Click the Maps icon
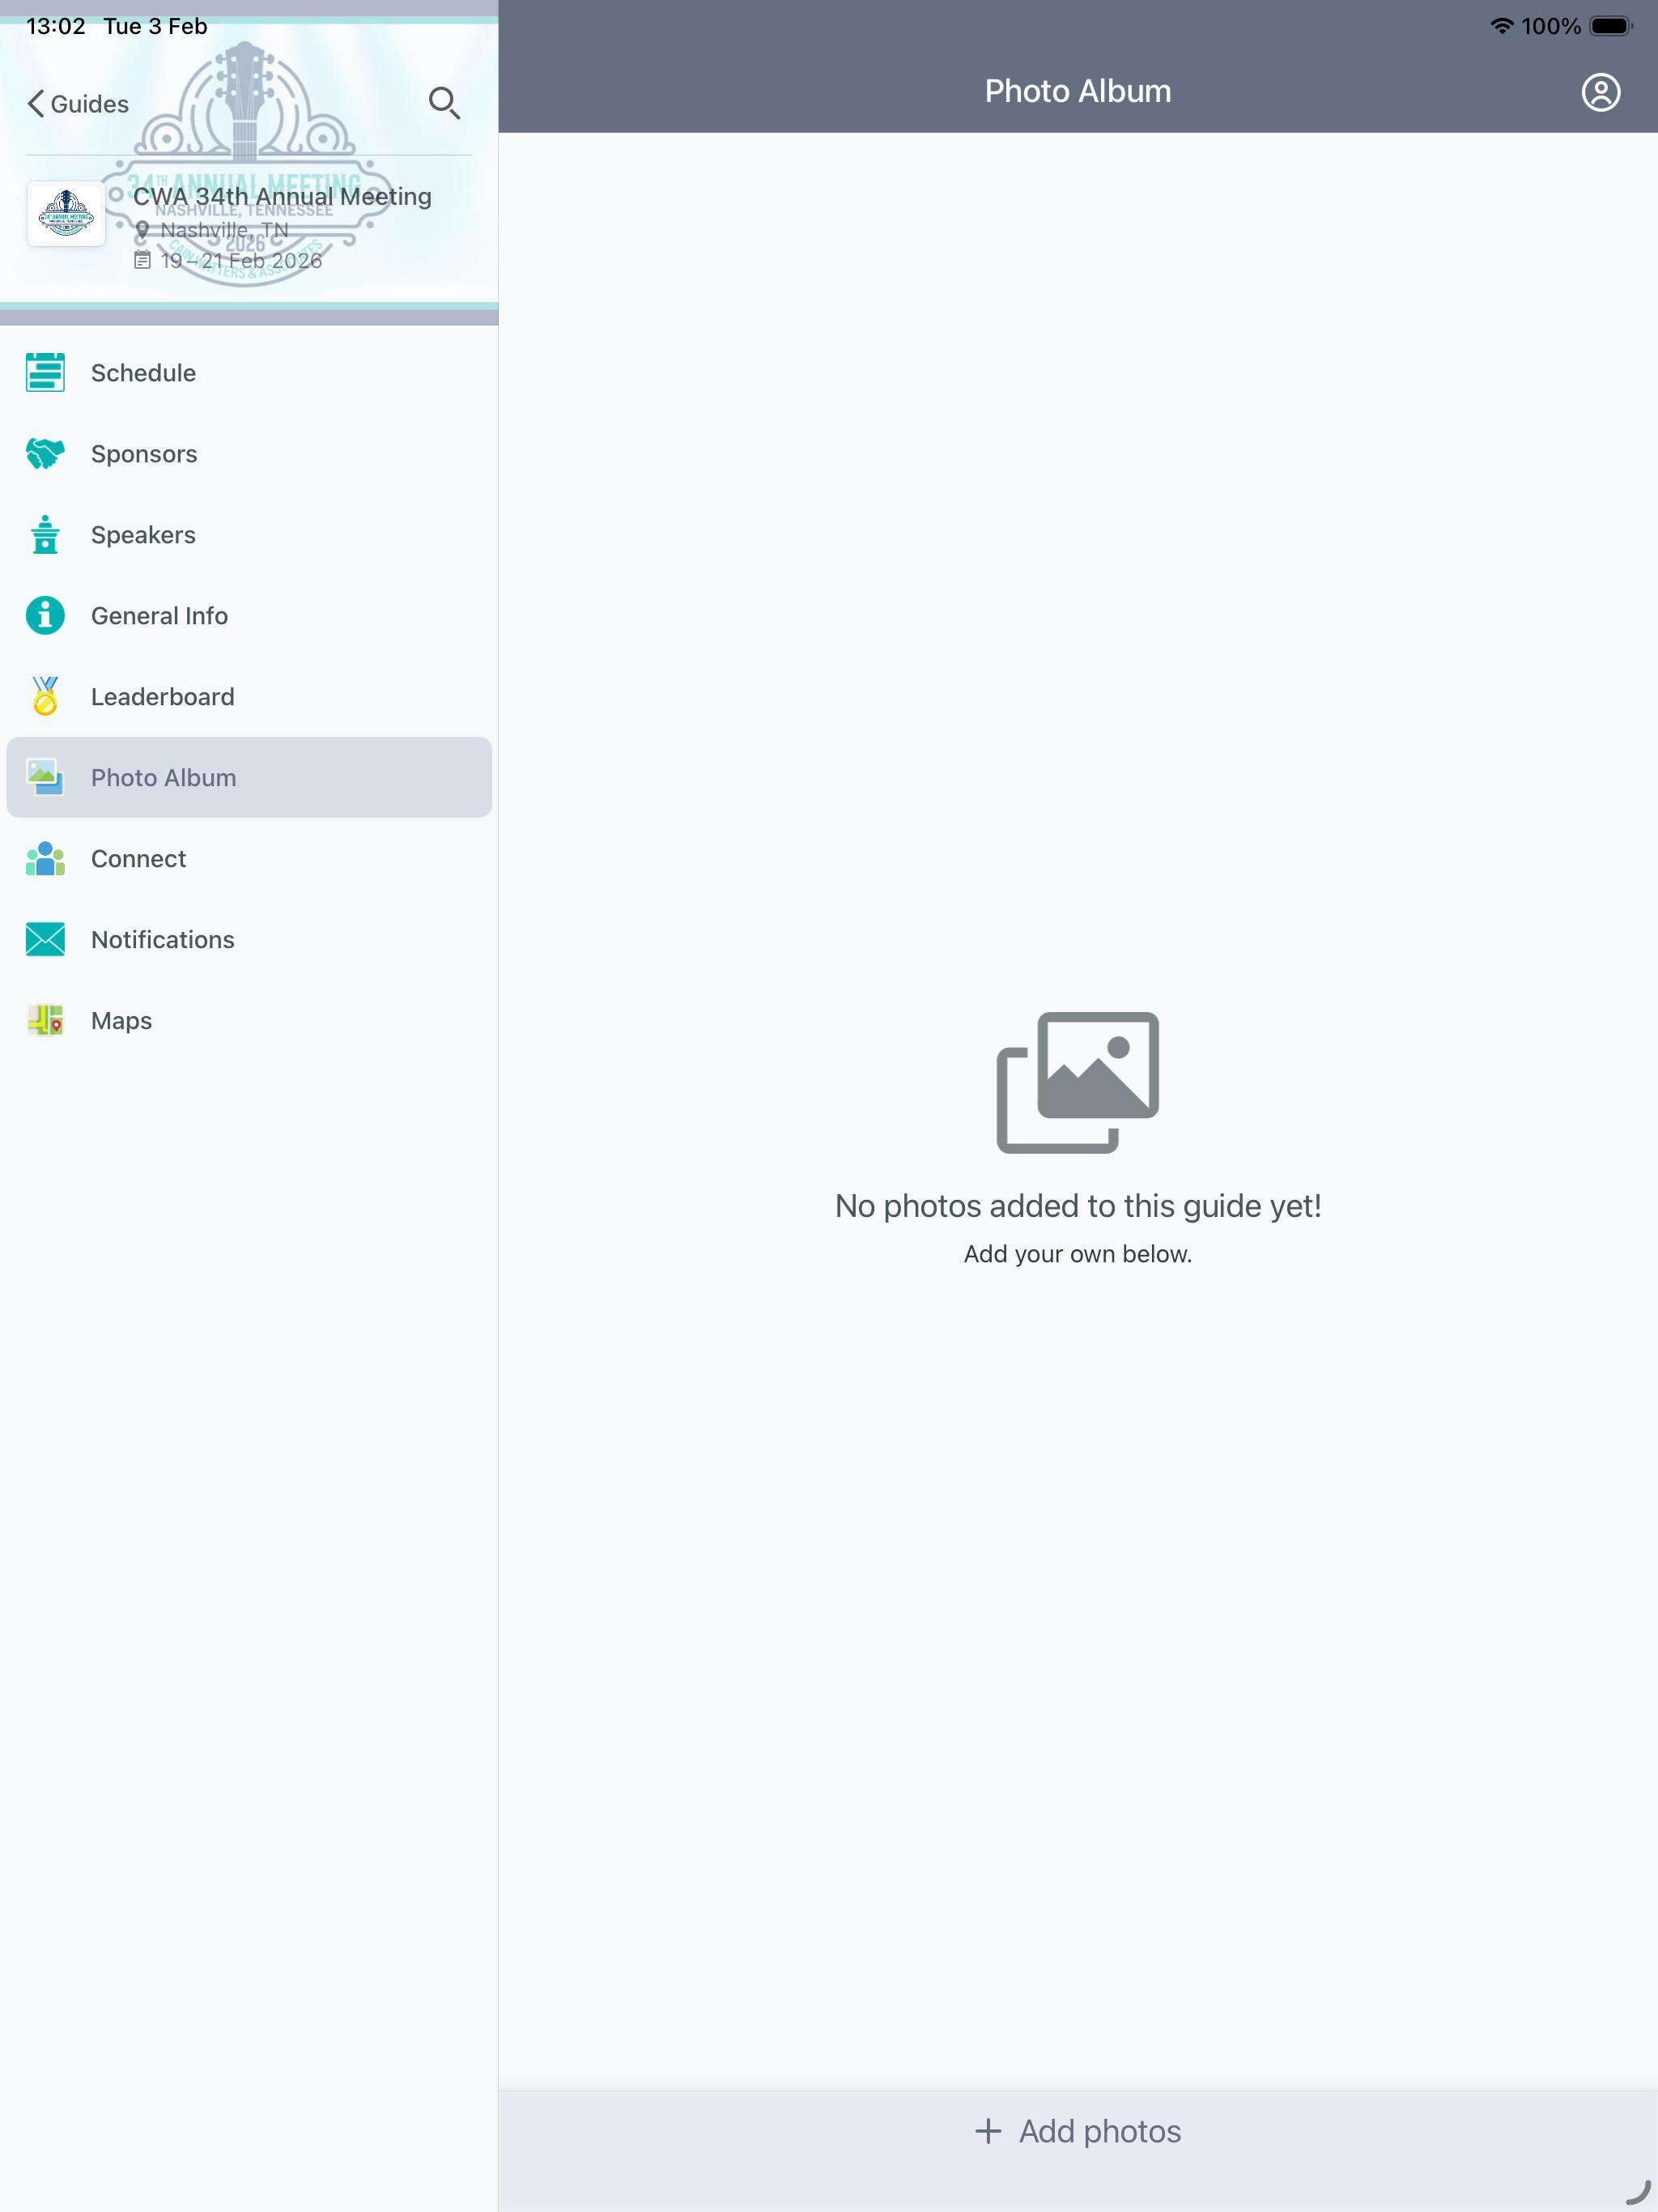Viewport: 1658px width, 2212px height. click(45, 1021)
